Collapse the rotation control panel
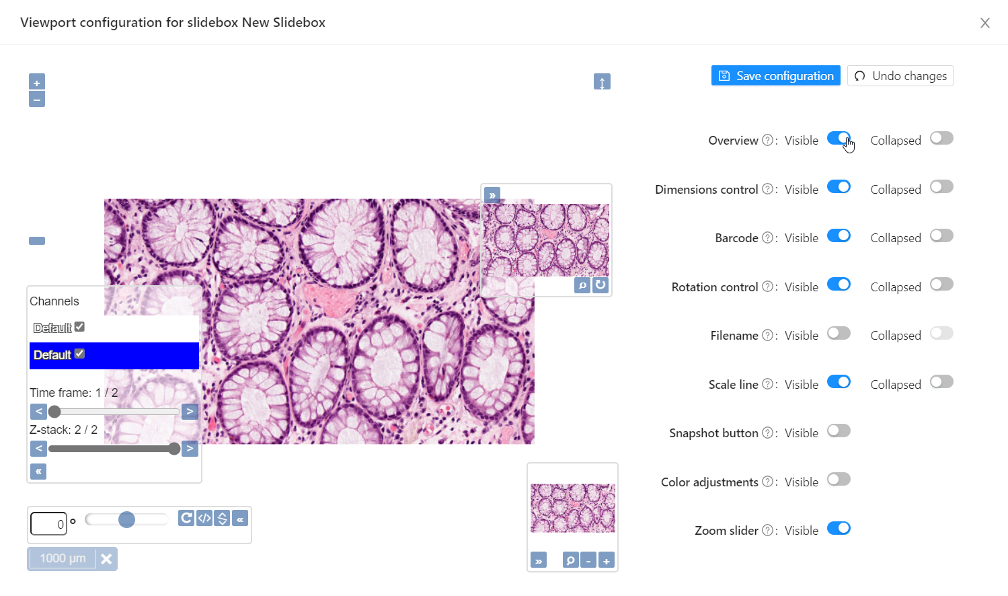The image size is (1008, 596). click(x=240, y=518)
